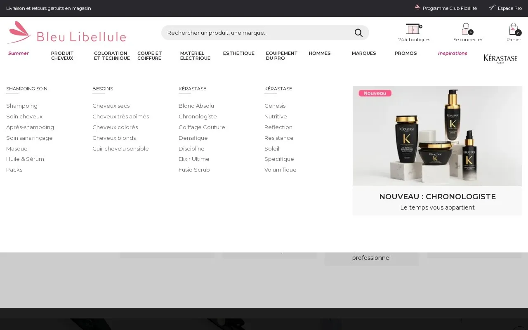Open the Specifique range
Screen dimensions: 528x330
[x=279, y=159]
